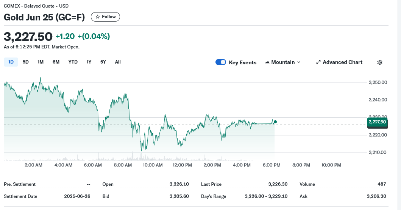401x210 pixels.
Task: Click the 10:00 PM time axis label
Action: tap(331, 165)
